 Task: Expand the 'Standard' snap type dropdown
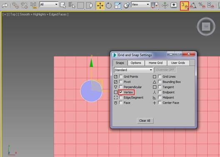[133, 70]
